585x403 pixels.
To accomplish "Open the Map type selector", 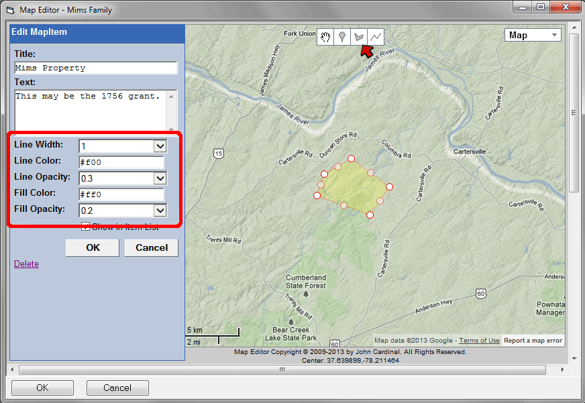I will [x=533, y=35].
